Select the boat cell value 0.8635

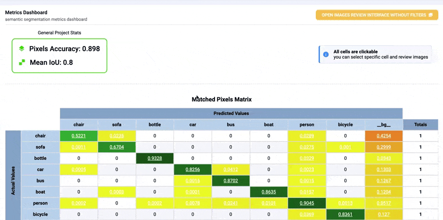tap(269, 192)
